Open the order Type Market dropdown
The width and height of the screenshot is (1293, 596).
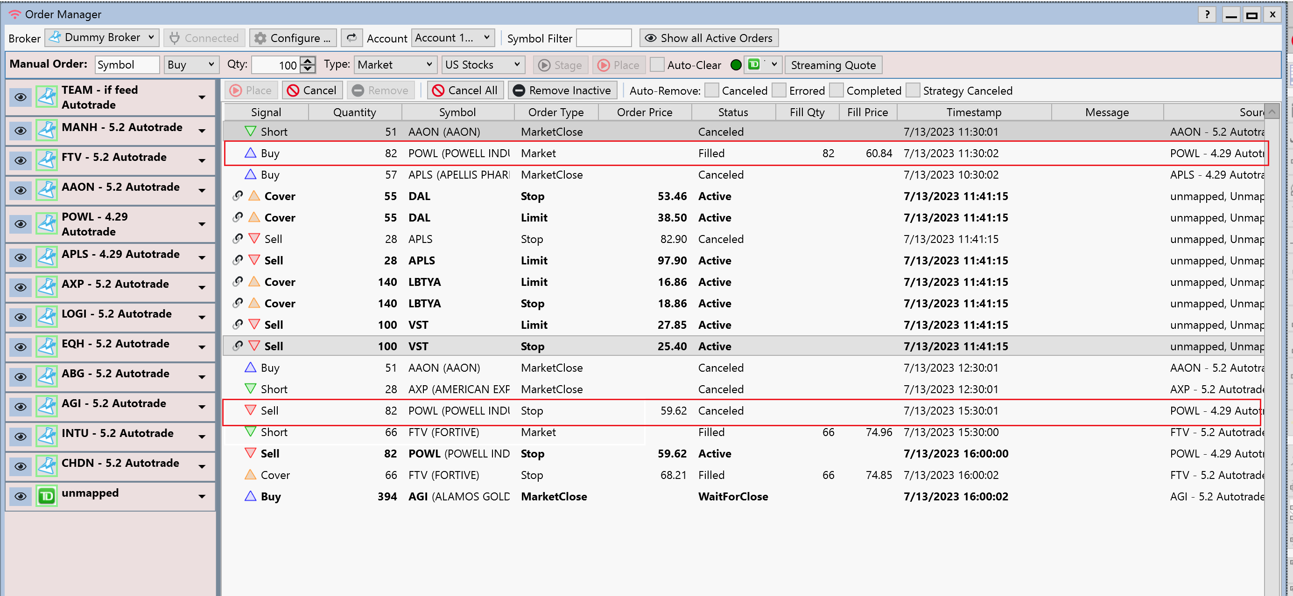pyautogui.click(x=394, y=65)
